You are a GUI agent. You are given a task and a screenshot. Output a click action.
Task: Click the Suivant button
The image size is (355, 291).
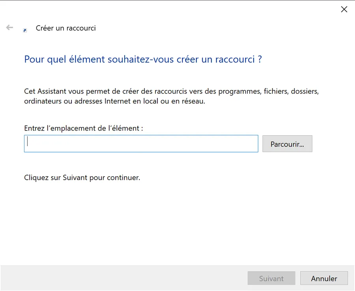click(271, 278)
